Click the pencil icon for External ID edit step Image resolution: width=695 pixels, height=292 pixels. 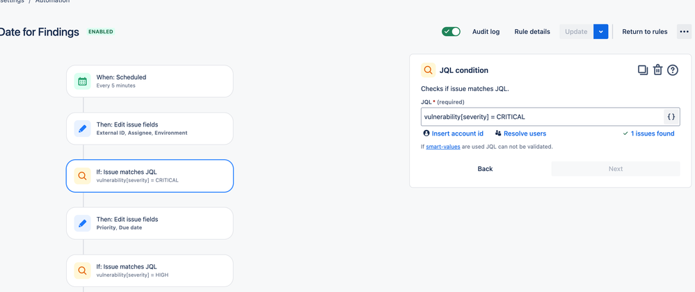(x=83, y=129)
